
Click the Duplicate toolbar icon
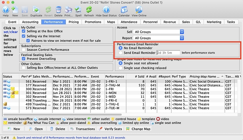click(x=36, y=10)
